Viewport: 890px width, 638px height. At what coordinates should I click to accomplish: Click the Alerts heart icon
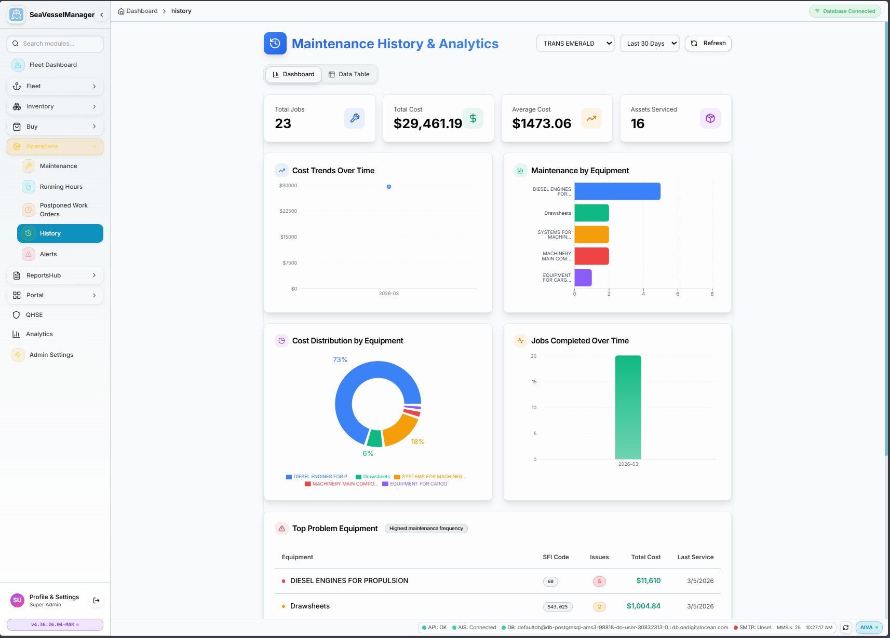28,254
